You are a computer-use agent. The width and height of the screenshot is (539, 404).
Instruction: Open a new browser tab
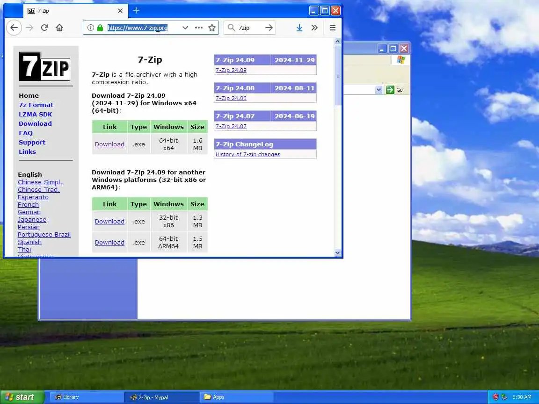point(136,11)
